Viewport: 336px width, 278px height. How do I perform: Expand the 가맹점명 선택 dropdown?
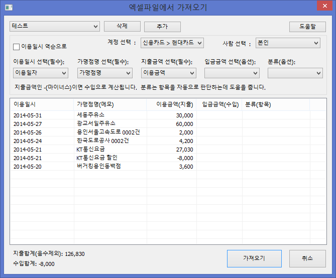(104, 73)
